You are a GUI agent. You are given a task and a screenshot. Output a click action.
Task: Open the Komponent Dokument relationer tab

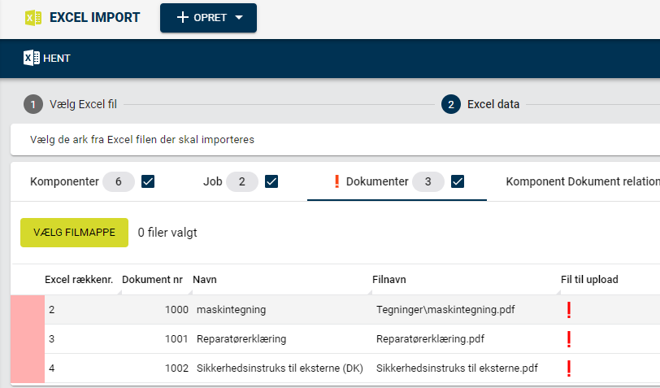[583, 181]
